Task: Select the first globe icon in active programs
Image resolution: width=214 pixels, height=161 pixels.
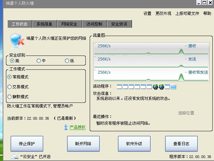Action: click(156, 87)
